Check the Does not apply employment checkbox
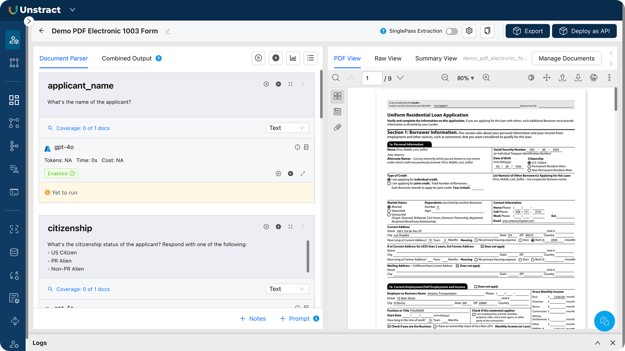 pyautogui.click(x=476, y=286)
